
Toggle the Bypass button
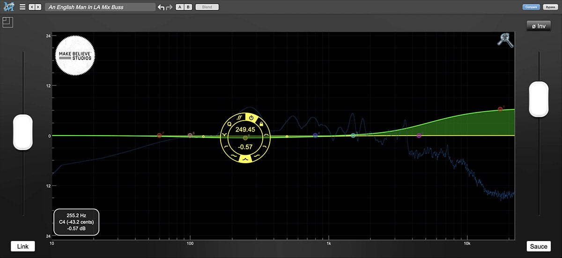pos(549,7)
